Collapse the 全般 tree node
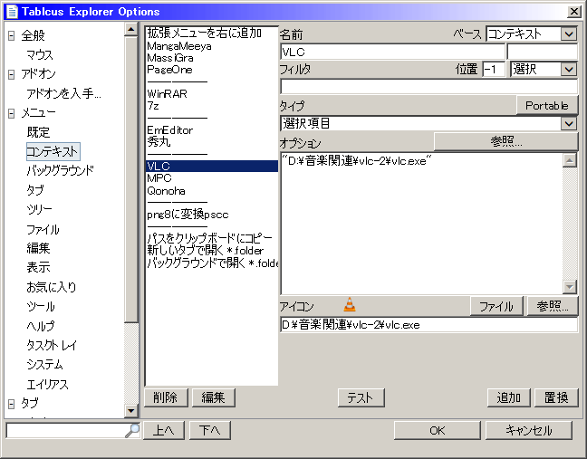The width and height of the screenshot is (587, 459). [11, 35]
